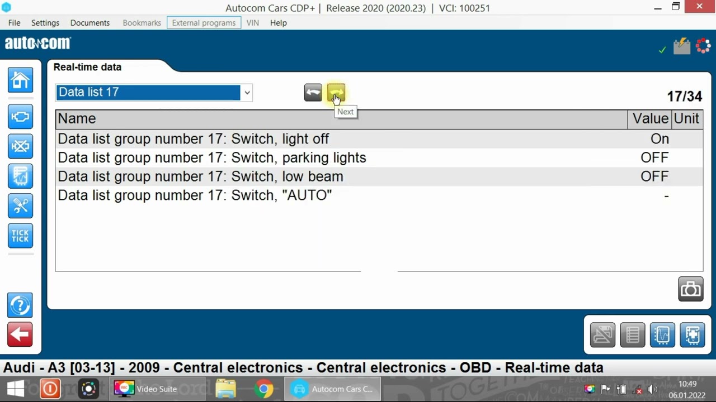Open the Documents menu
This screenshot has height=402, width=716.
click(x=90, y=23)
